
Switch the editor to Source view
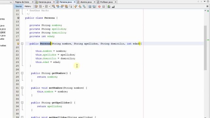[18, 6]
